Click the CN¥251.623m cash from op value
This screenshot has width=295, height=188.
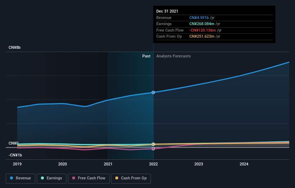[202, 37]
